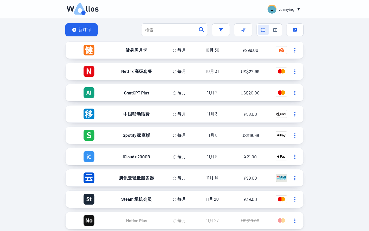Click the 腾讯云轻量服务器 logo
This screenshot has height=231, width=369.
(x=89, y=178)
